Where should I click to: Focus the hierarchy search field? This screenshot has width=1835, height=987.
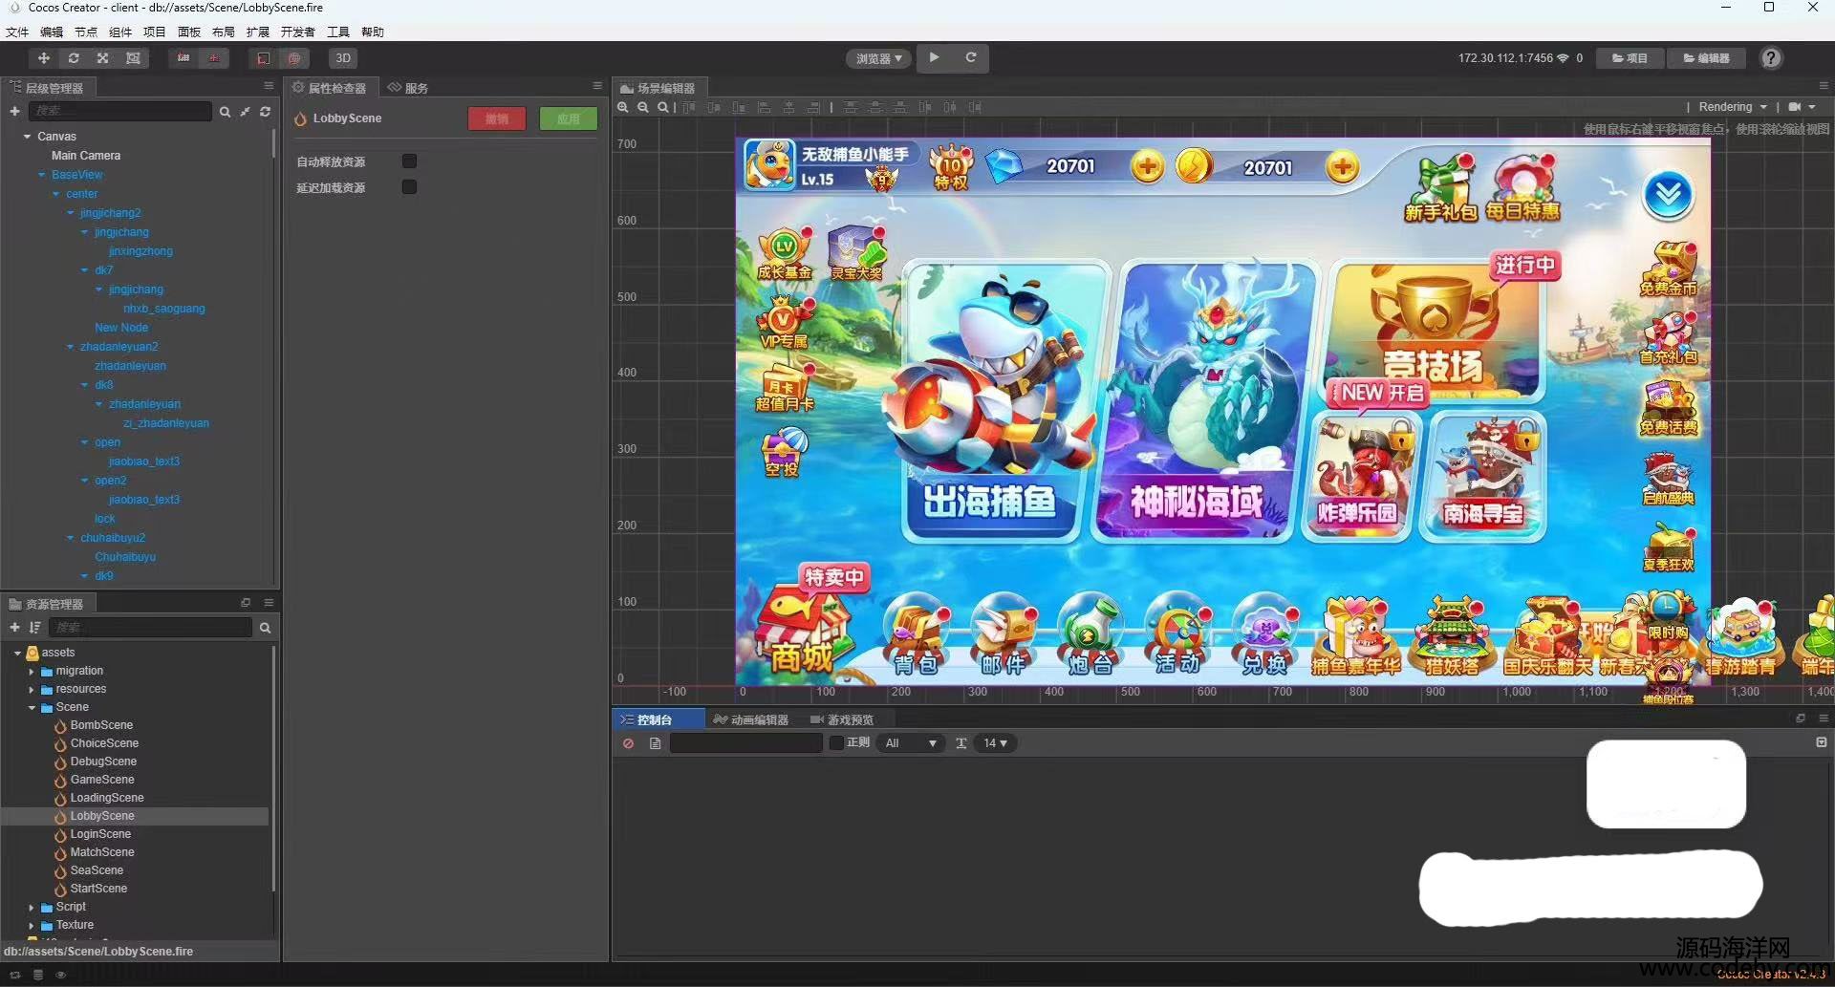(119, 111)
